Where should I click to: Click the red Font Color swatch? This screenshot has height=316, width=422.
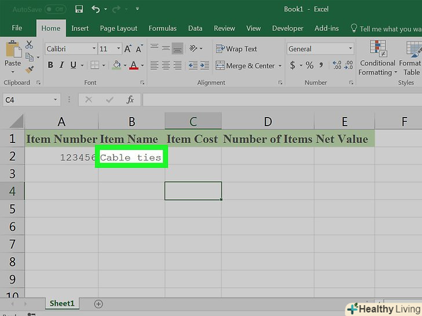pyautogui.click(x=134, y=65)
